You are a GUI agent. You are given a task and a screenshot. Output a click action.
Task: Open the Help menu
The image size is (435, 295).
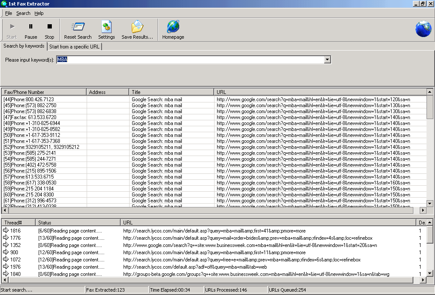pyautogui.click(x=39, y=13)
